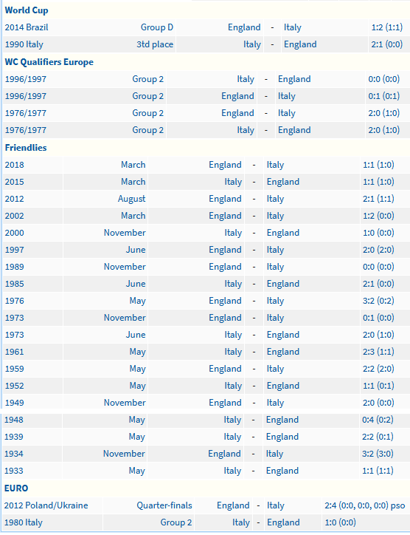Open the 1948 friendly 0:4 (0:2) score
Viewport: 410px width, 535px height.
[378, 420]
